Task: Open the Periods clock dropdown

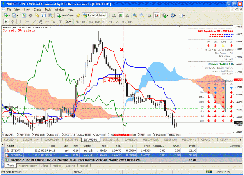Action: point(173,15)
